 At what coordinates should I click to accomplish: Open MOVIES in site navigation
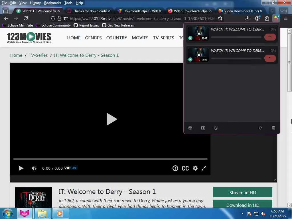tap(140, 38)
